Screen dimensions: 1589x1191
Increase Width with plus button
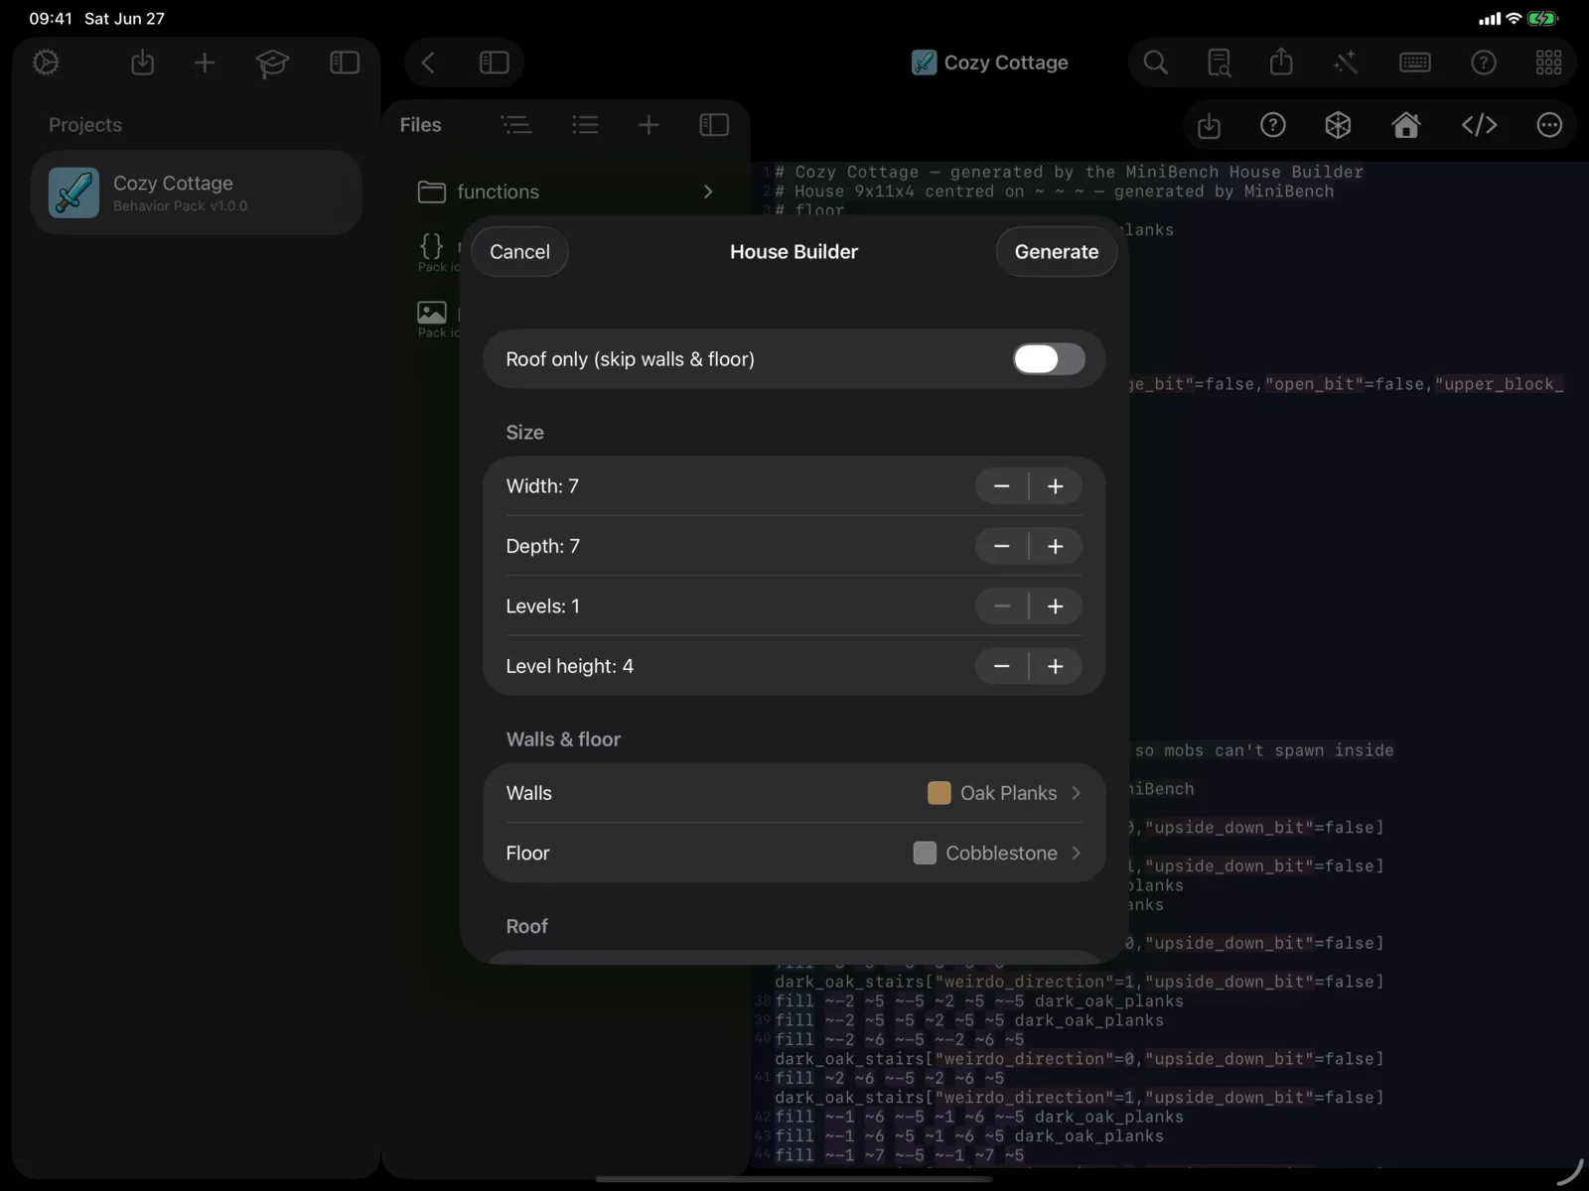click(1056, 486)
